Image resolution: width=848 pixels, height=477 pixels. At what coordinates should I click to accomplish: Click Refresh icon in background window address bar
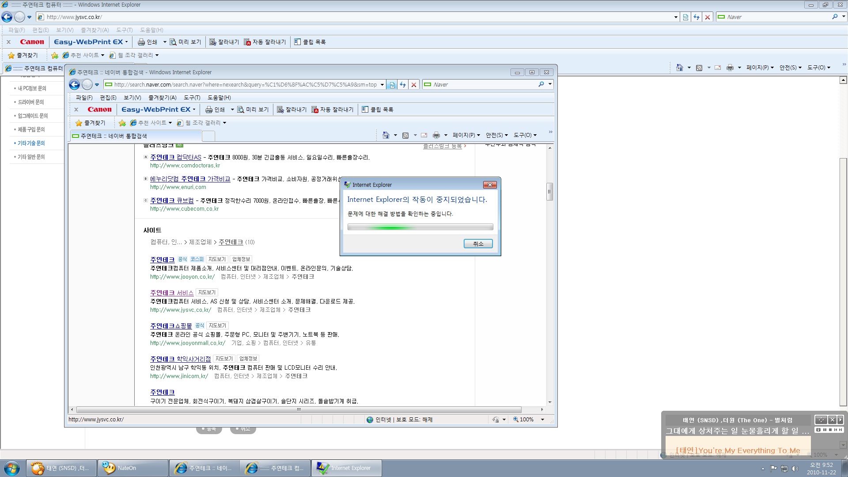point(697,17)
